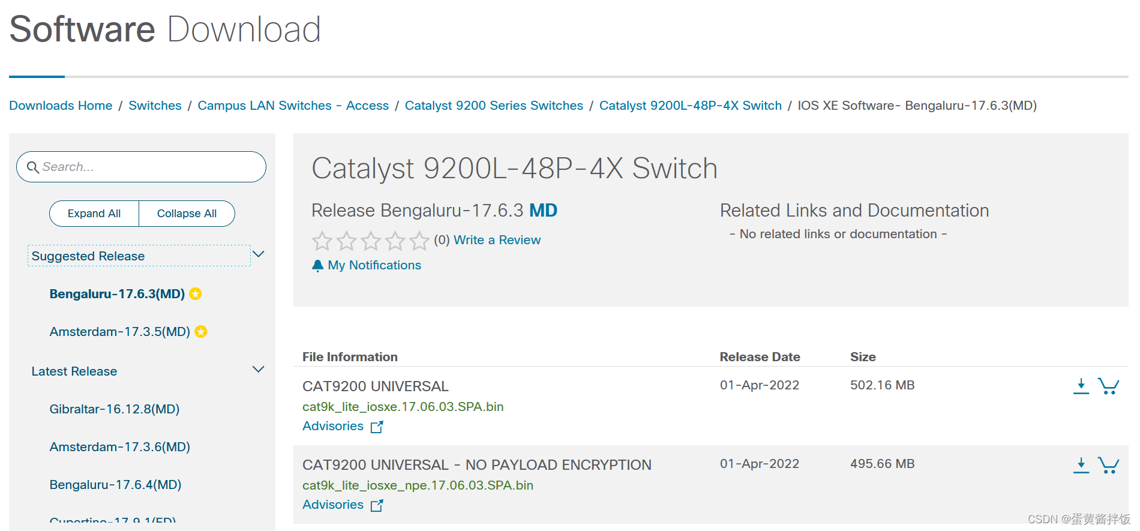This screenshot has height=531, width=1140.
Task: Open Advisories link under CAT9200 UNIVERSAL
Action: coord(333,426)
